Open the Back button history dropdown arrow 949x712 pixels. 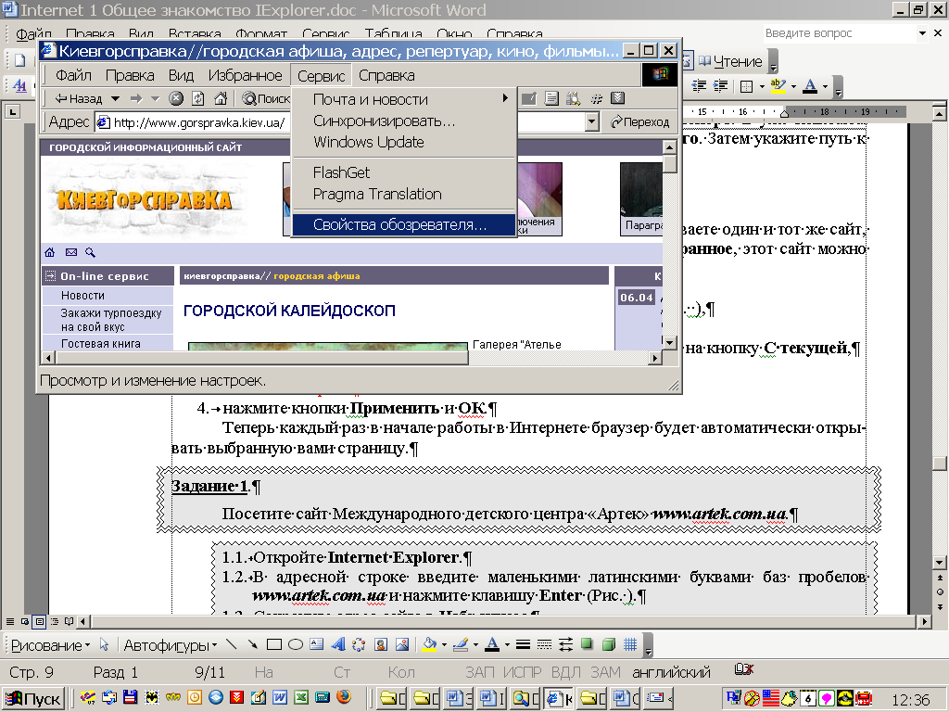[x=115, y=98]
